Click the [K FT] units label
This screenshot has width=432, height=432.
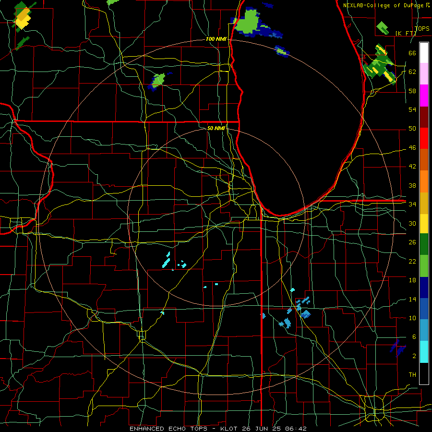(x=406, y=33)
